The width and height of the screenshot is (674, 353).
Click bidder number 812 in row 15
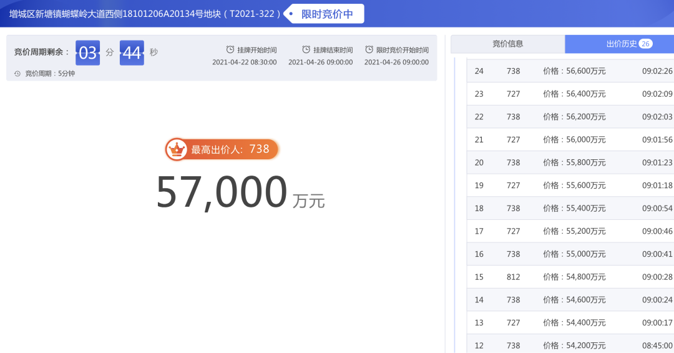click(x=513, y=277)
